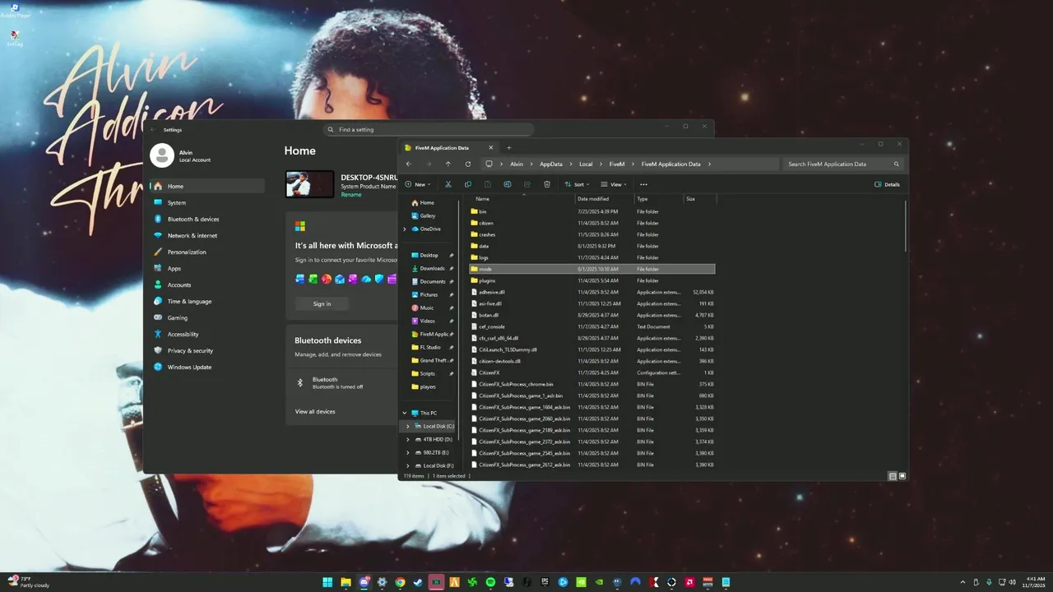
Task: Click the Copy icon in Explorer toolbar
Action: (x=468, y=184)
